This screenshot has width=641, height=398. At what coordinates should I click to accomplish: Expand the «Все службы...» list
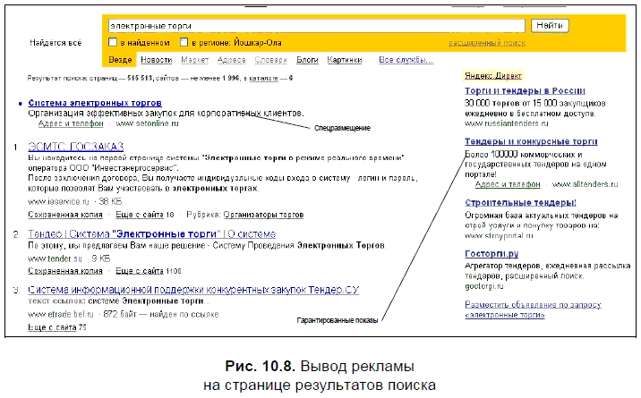point(406,60)
